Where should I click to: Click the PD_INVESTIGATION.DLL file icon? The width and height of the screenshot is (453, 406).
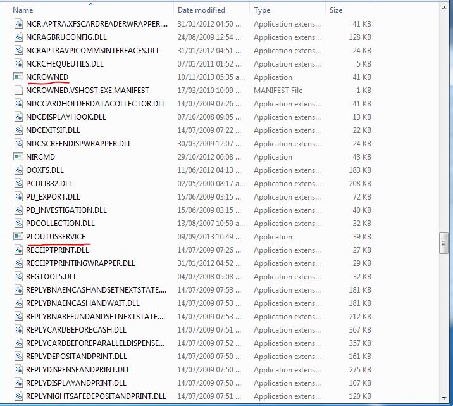click(18, 210)
